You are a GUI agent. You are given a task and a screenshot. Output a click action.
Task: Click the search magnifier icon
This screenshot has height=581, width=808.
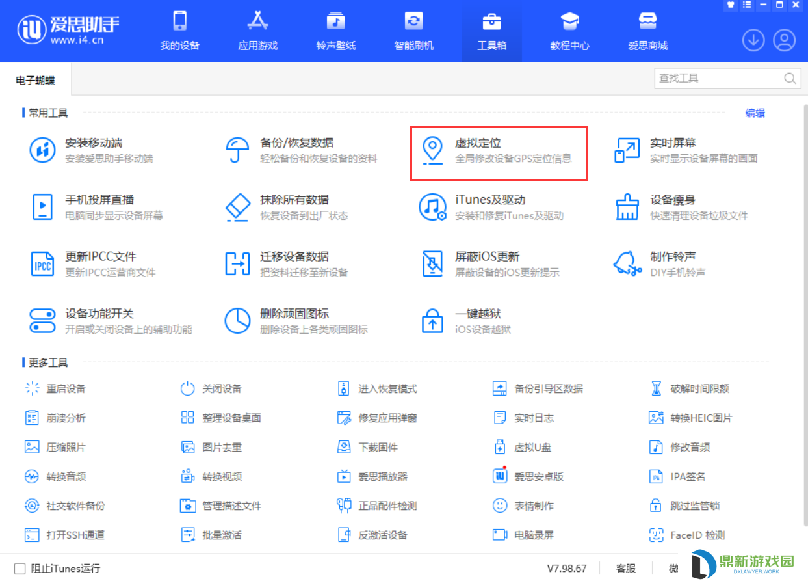790,79
